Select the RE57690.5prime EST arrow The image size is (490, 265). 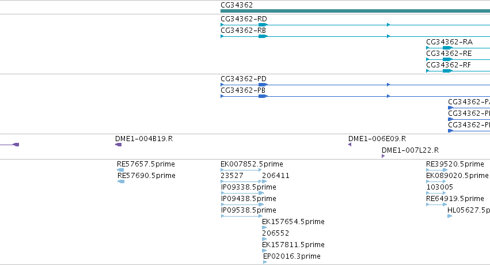[x=121, y=182]
